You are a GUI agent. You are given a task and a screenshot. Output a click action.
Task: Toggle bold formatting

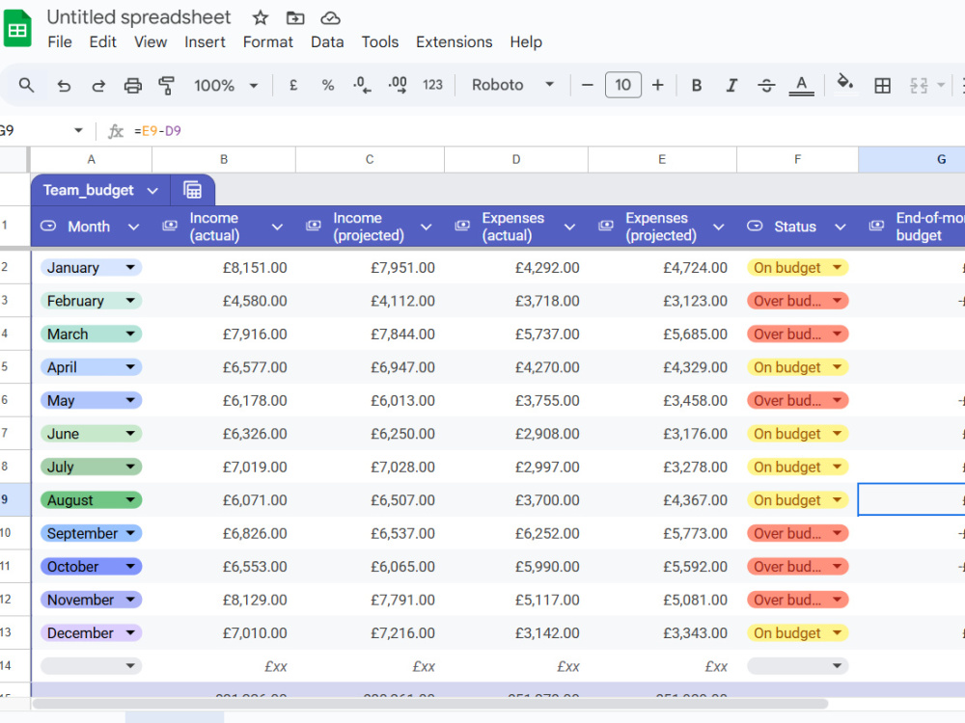697,85
